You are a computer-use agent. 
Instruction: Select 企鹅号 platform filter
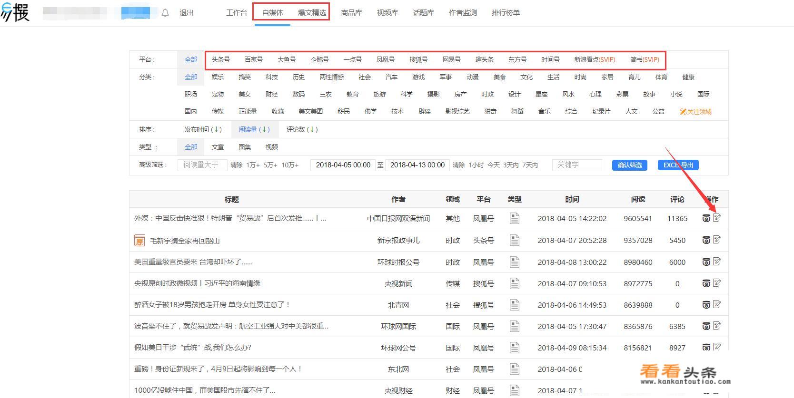tap(320, 59)
